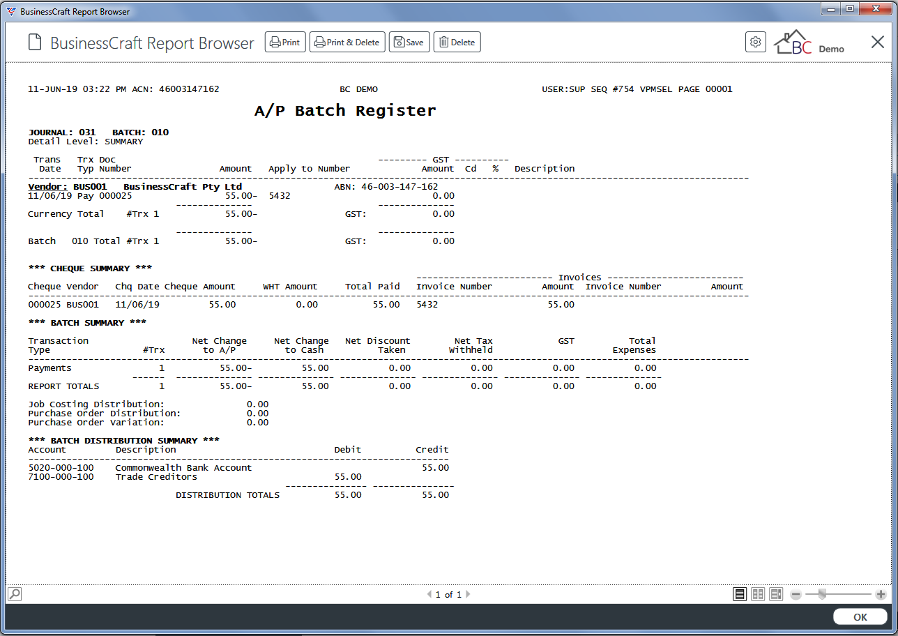Click 'Commonwealth Bank Account' description
898x636 pixels.
[x=183, y=468]
